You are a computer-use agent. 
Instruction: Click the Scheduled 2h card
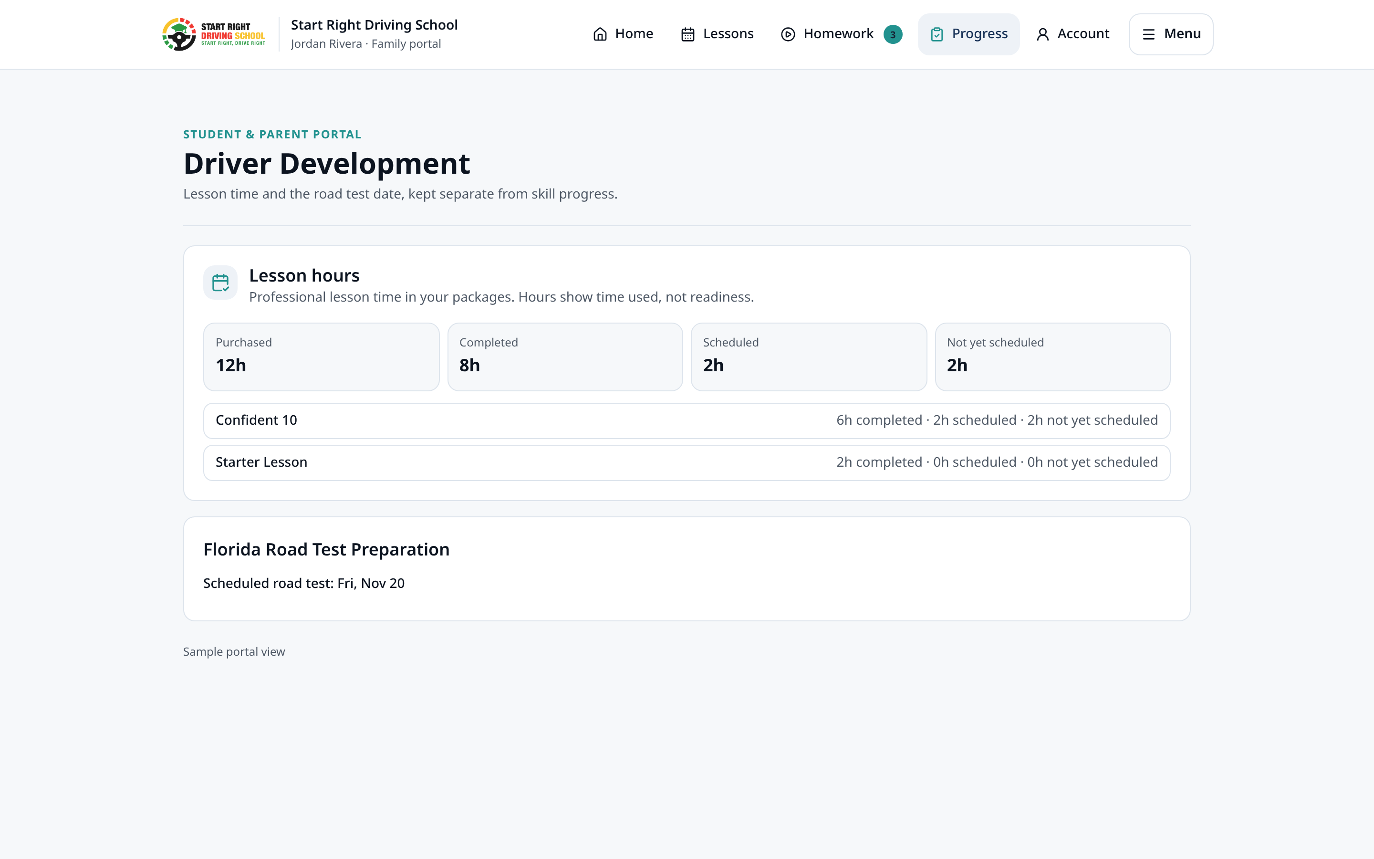(809, 357)
